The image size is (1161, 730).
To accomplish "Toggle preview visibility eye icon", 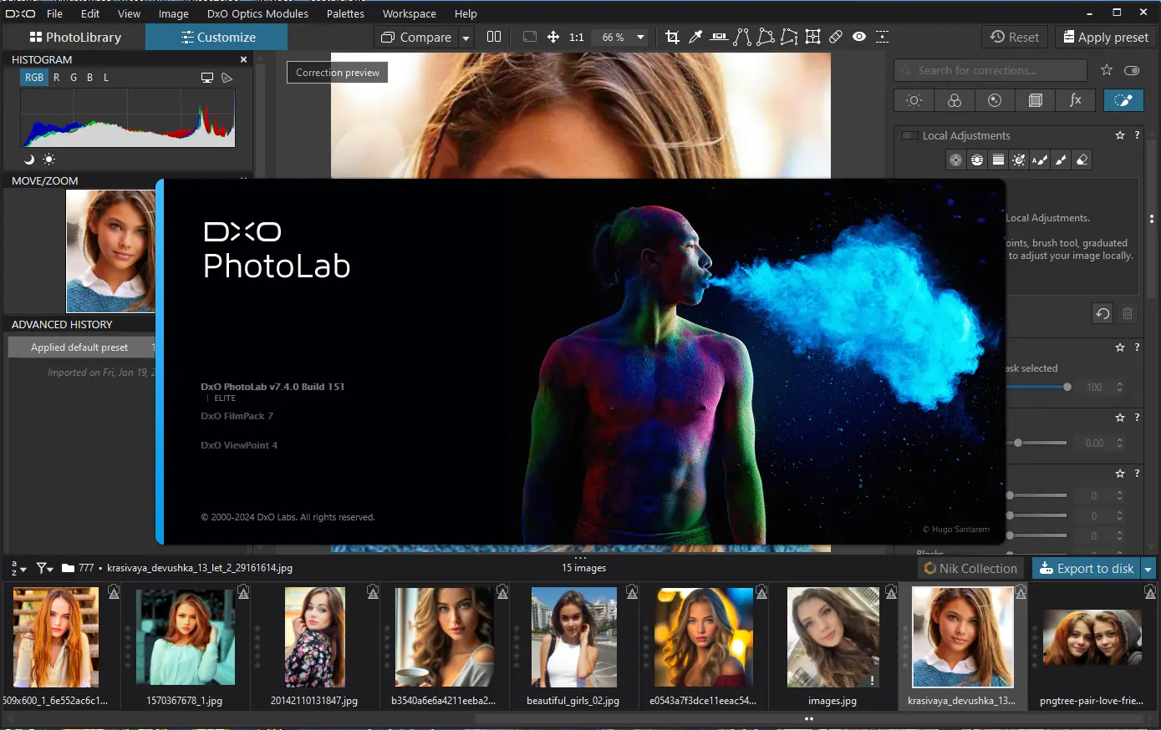I will pyautogui.click(x=859, y=37).
